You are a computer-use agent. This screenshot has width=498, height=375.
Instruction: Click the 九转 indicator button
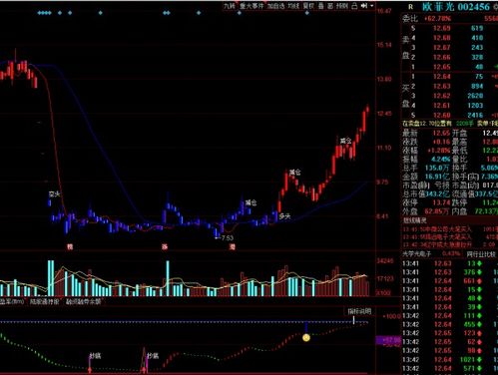click(x=230, y=6)
